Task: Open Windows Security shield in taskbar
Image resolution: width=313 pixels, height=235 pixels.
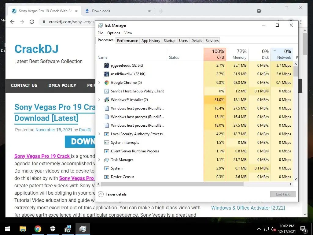Action: pos(53,229)
